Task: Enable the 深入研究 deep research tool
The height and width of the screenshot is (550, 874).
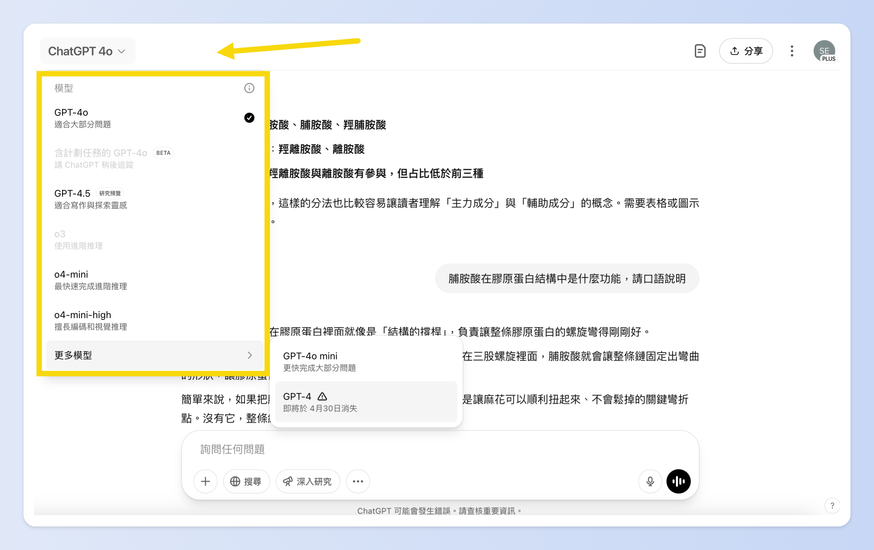Action: 308,482
